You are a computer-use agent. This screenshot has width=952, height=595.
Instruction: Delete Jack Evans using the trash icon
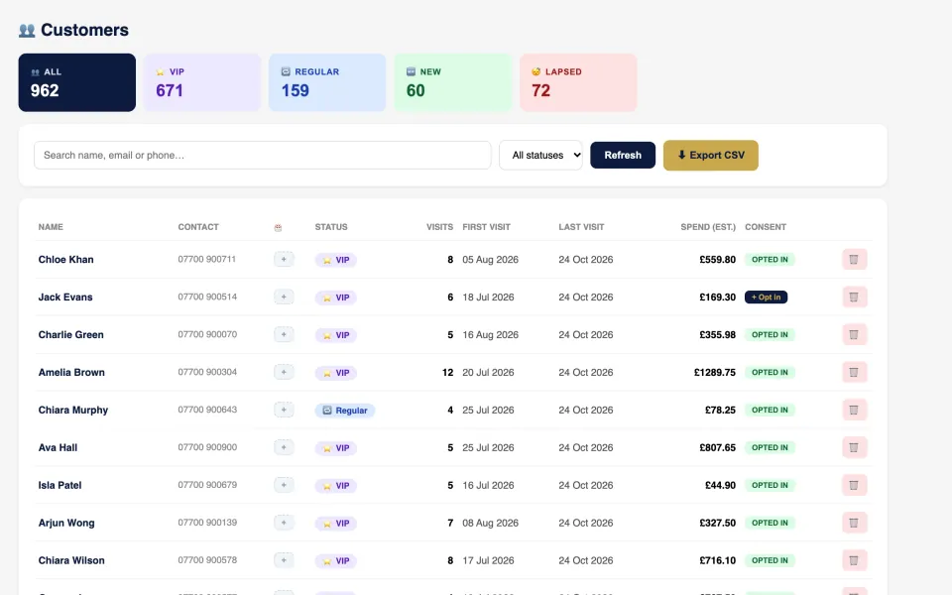tap(854, 297)
